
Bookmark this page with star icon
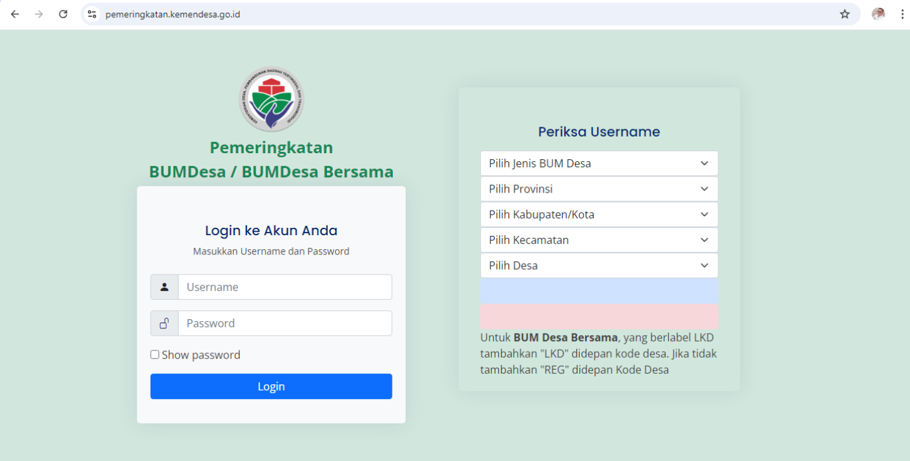click(845, 14)
